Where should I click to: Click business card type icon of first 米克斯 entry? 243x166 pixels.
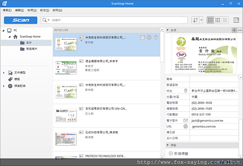pyautogui.click(x=81, y=38)
